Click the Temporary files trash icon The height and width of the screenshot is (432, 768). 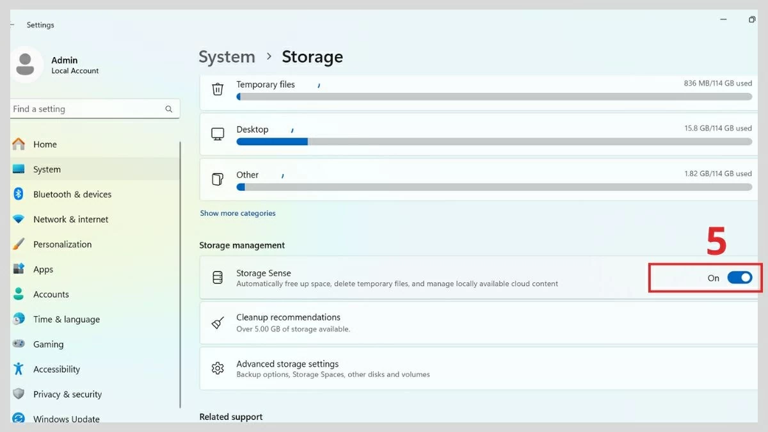(x=218, y=90)
